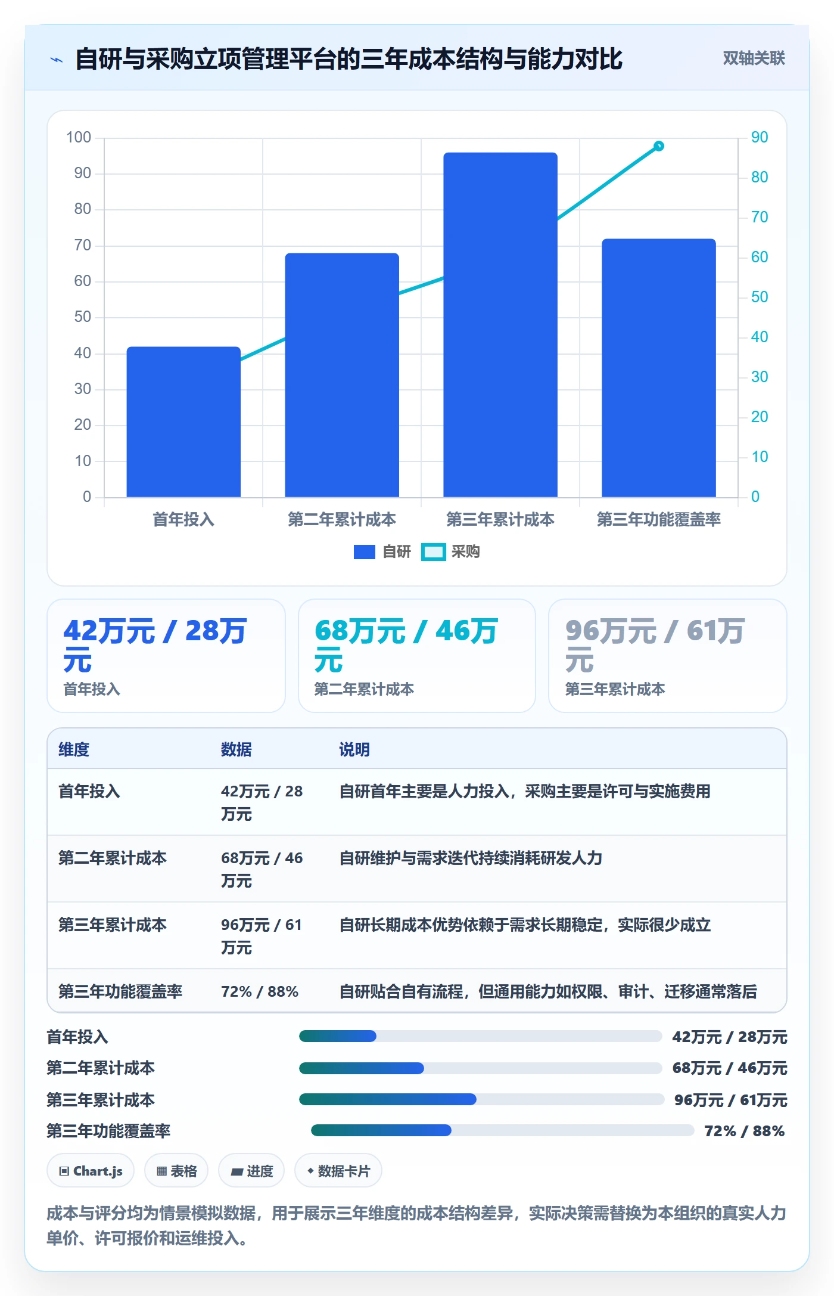
Task: Click the 第三年功能覆盖率 progress bar
Action: 502,1130
